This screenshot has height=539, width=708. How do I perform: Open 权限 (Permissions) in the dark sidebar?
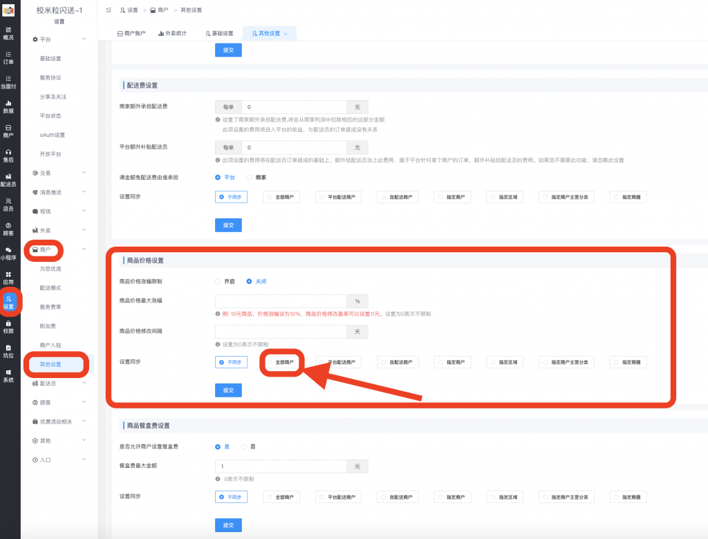[x=8, y=326]
